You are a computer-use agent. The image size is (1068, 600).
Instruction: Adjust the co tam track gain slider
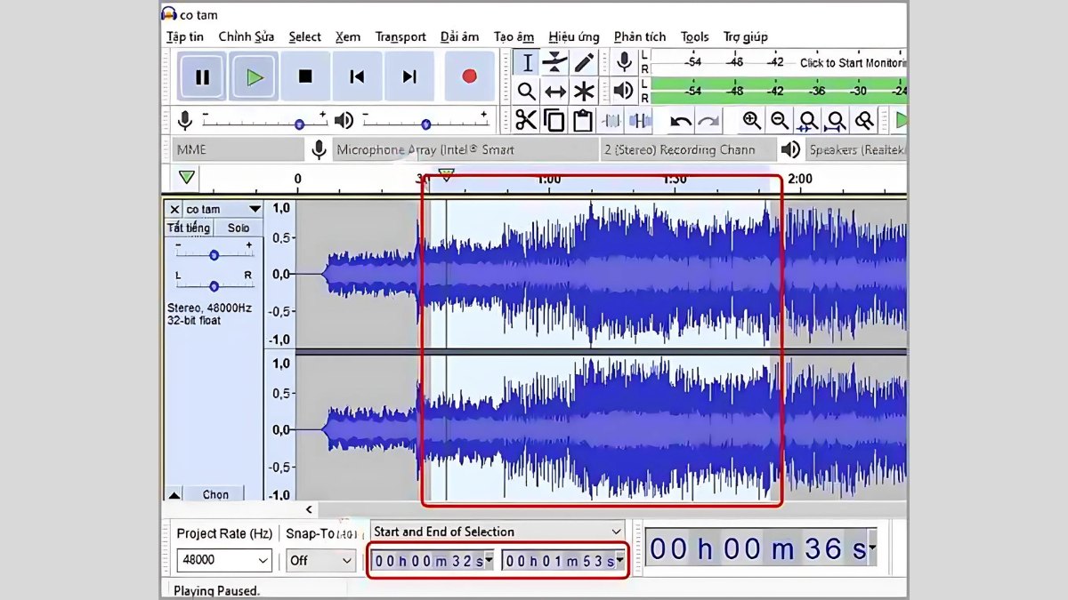214,255
